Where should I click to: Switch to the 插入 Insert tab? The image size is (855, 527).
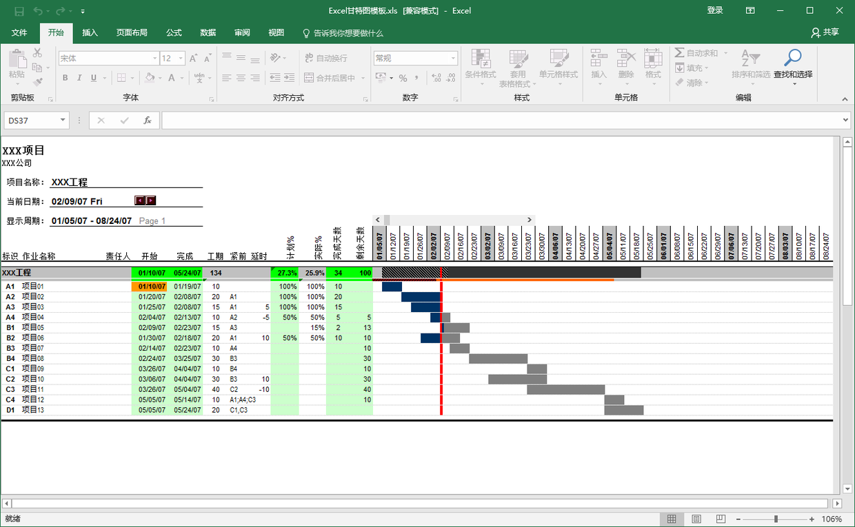[90, 32]
